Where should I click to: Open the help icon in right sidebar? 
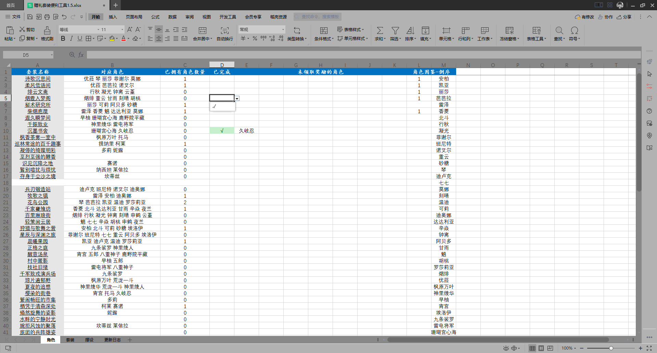649,111
